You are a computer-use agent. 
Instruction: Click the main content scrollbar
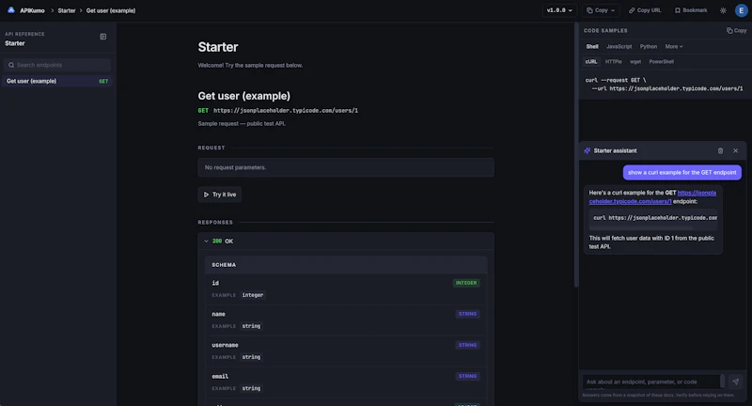[576, 154]
